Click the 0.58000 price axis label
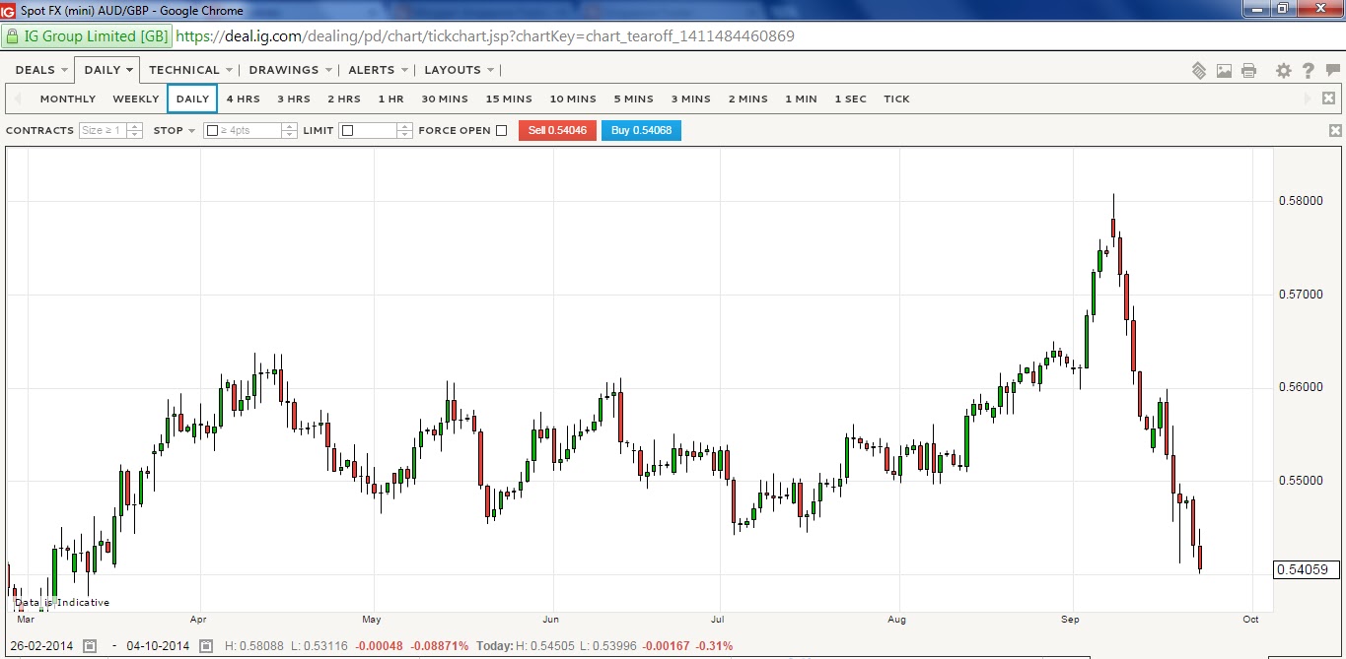This screenshot has height=659, width=1346. [1302, 201]
